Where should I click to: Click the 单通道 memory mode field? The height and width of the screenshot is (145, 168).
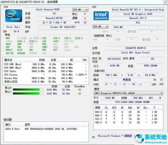tap(127, 79)
